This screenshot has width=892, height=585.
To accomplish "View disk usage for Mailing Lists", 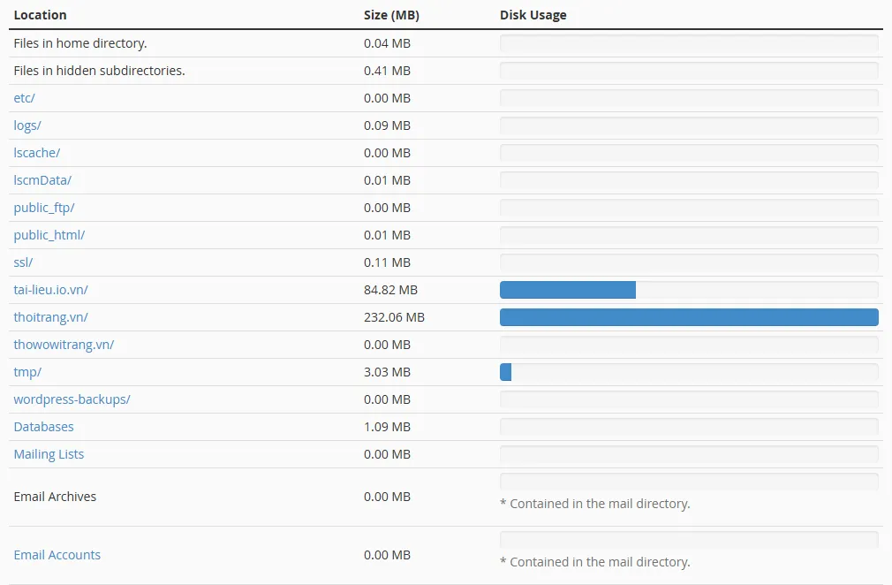I will [49, 453].
